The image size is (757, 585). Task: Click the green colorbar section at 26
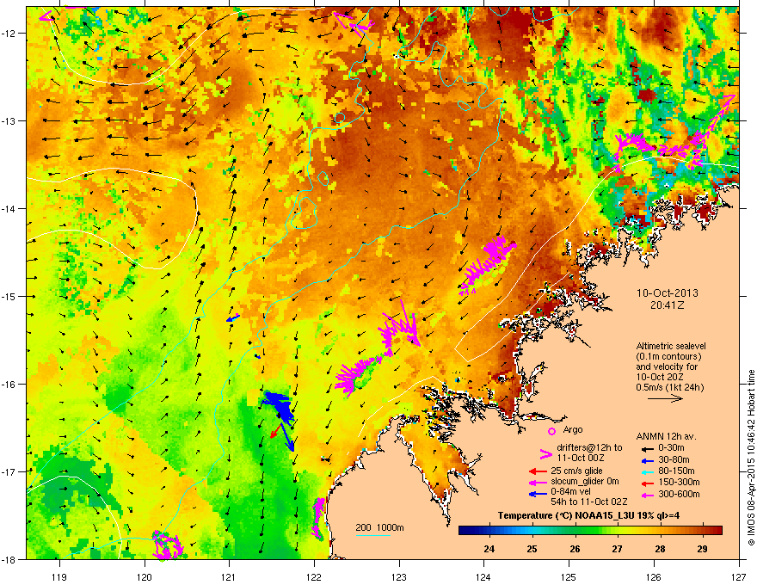[x=575, y=531]
